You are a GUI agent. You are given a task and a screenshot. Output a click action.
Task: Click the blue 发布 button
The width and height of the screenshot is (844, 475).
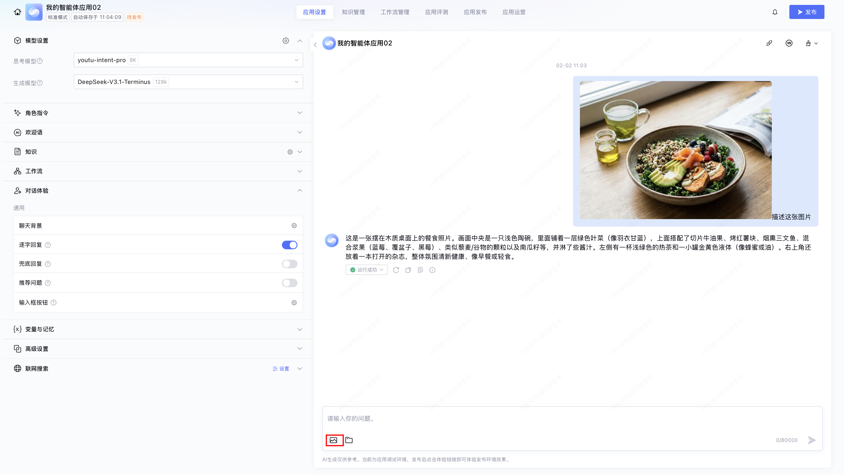[x=806, y=12]
